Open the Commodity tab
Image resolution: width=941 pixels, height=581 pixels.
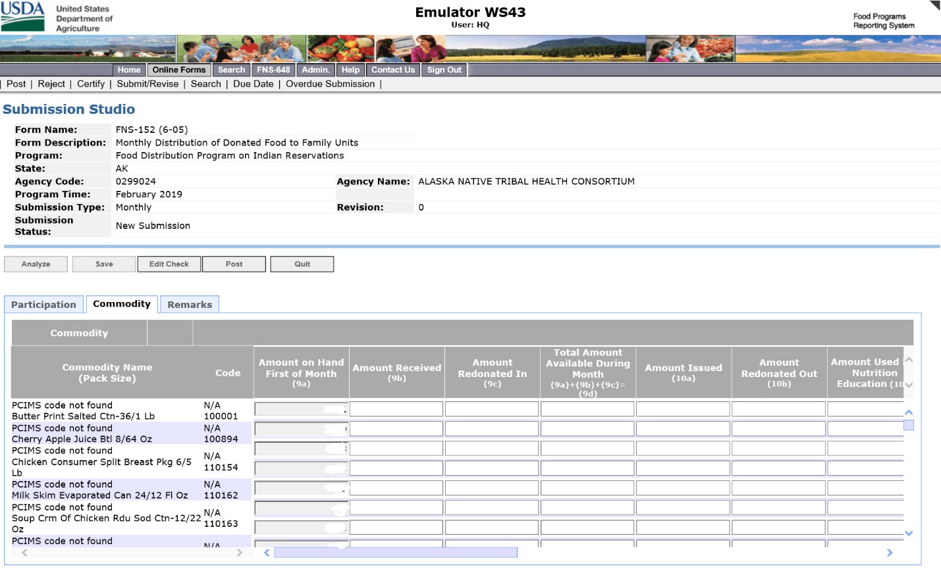122,304
